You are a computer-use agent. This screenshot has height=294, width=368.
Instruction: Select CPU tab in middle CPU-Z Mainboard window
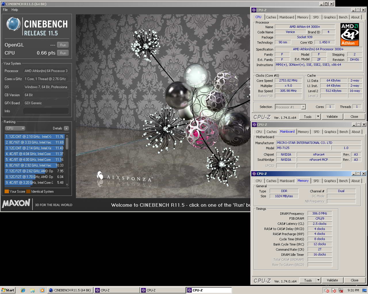pos(259,132)
